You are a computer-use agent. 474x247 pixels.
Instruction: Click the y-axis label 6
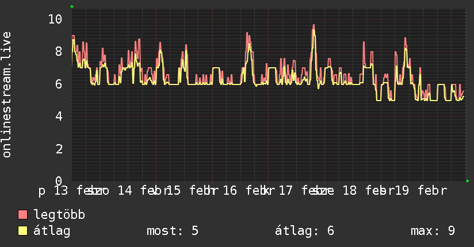59,84
